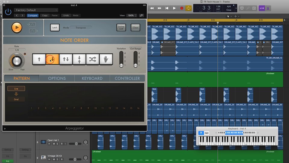289x163 pixels.
Task: Toggle the 1234 Count-in button
Action: (262, 8)
